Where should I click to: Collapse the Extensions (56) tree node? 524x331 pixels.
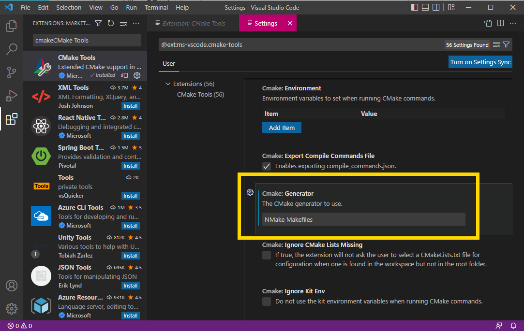(168, 84)
